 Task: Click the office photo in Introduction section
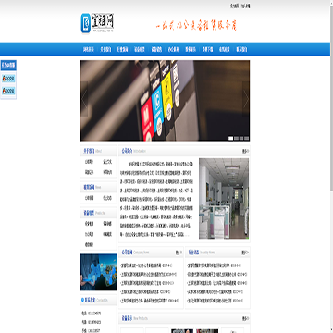point(224,199)
